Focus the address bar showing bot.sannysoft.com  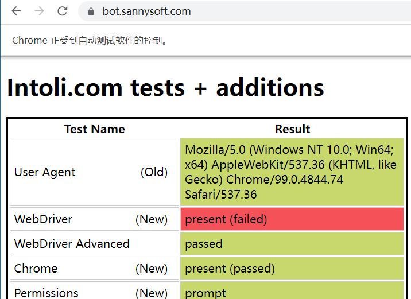(x=245, y=11)
